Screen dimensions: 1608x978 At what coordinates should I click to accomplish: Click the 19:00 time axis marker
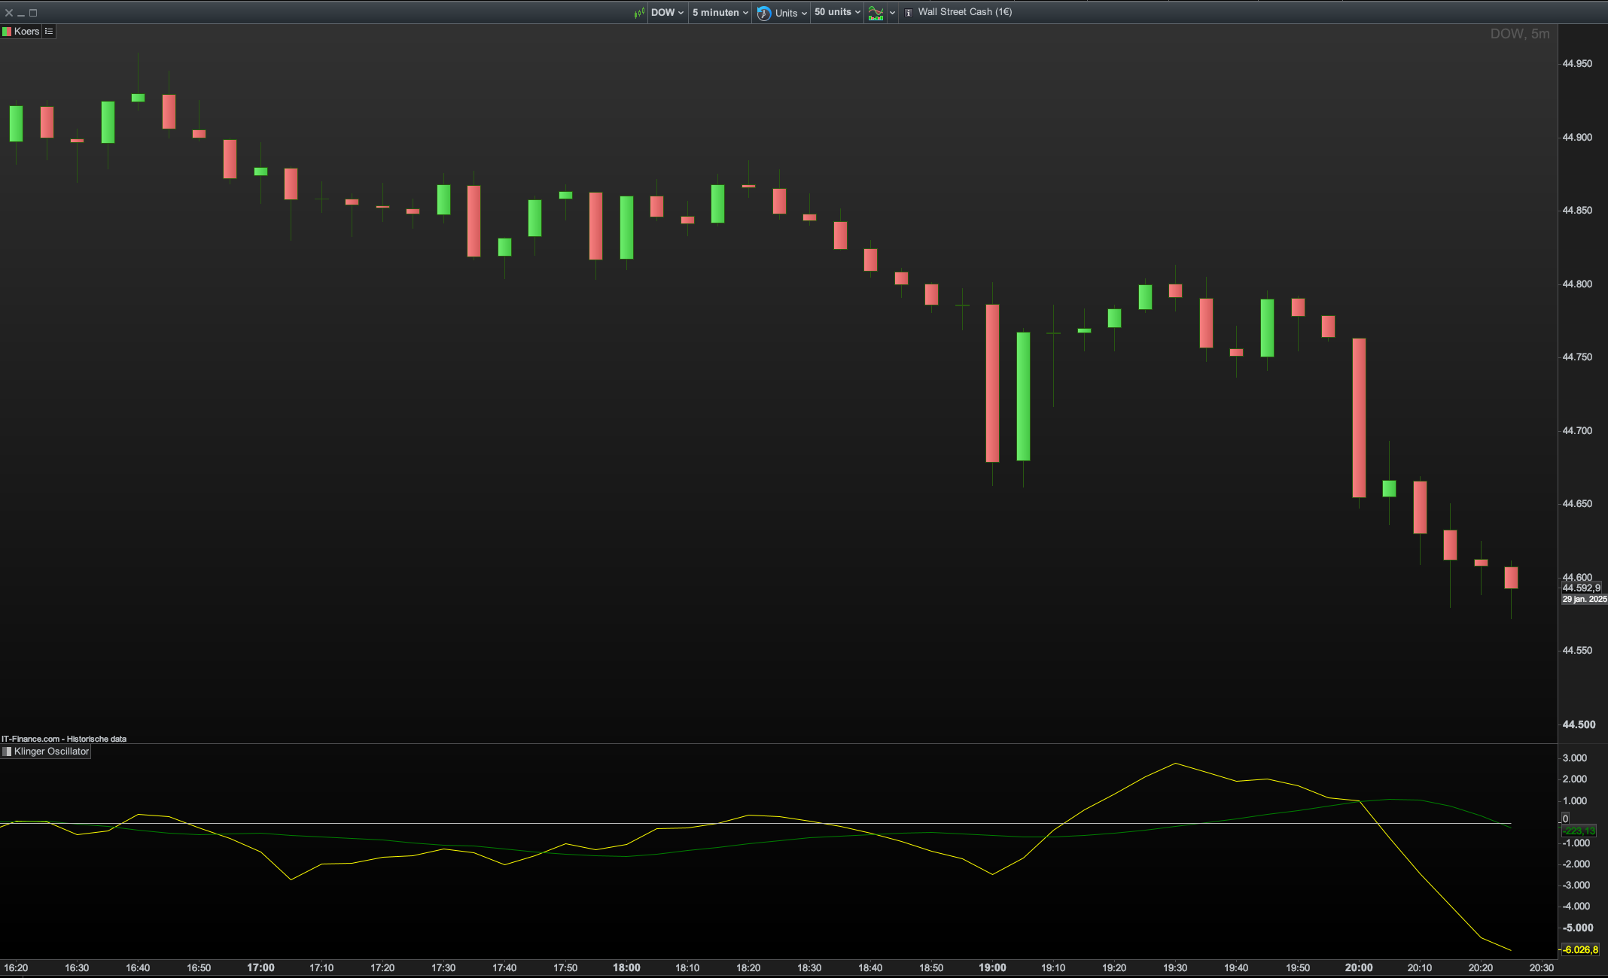(x=991, y=967)
